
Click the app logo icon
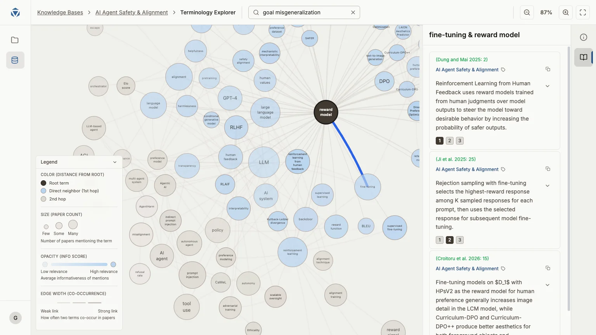point(15,12)
